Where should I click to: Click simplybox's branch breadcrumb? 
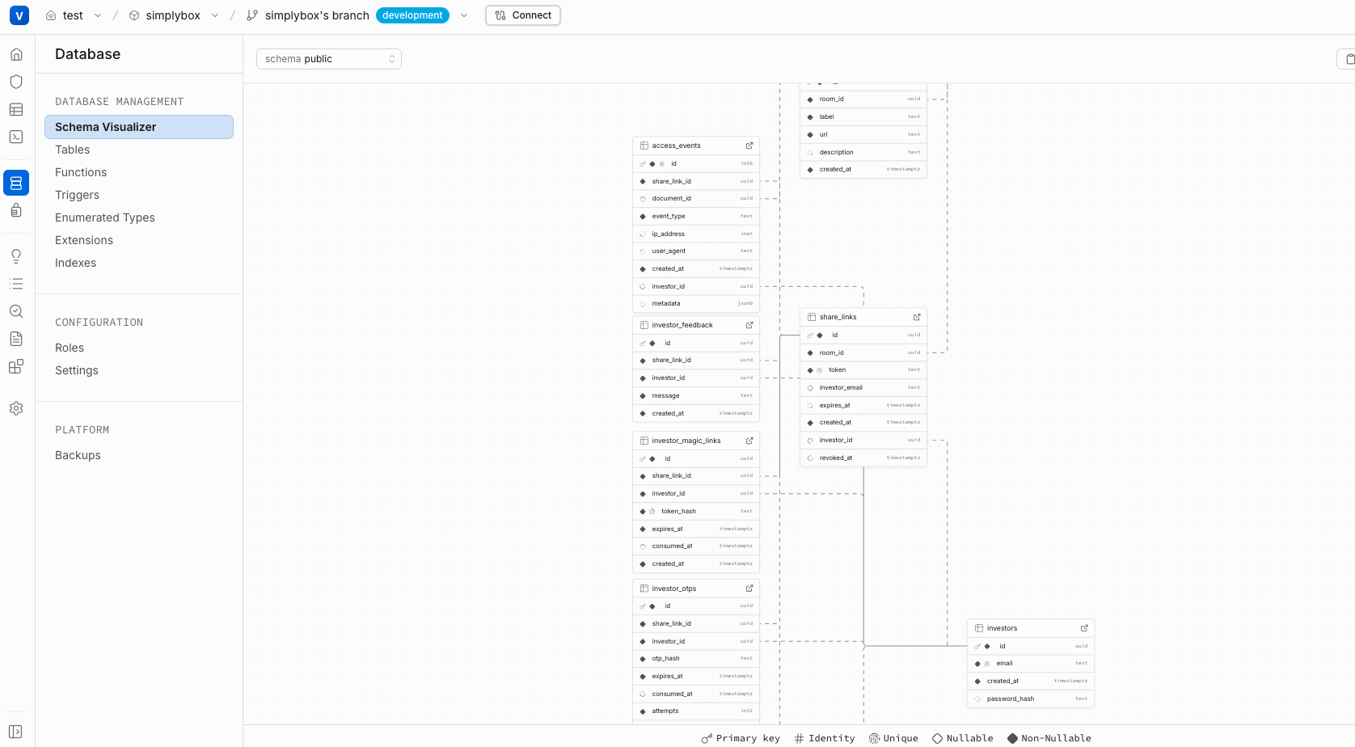pos(308,15)
